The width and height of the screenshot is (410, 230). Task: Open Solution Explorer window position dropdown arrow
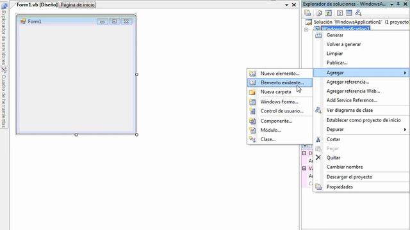(x=391, y=4)
